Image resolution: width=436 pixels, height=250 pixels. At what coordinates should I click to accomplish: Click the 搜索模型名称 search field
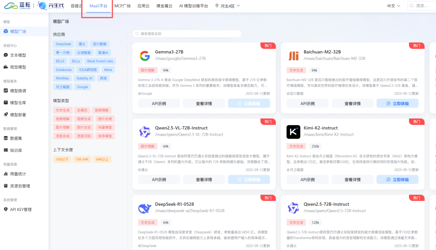[187, 34]
